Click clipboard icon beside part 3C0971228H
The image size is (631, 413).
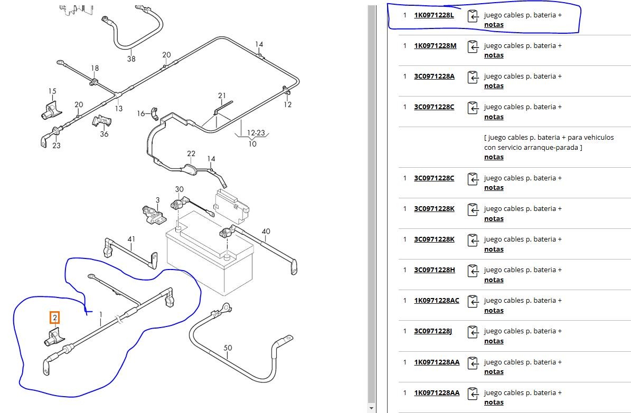tap(473, 272)
